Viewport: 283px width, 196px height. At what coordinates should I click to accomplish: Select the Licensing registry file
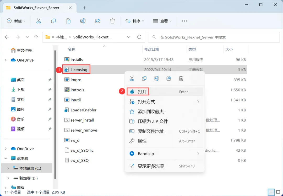[x=76, y=70]
